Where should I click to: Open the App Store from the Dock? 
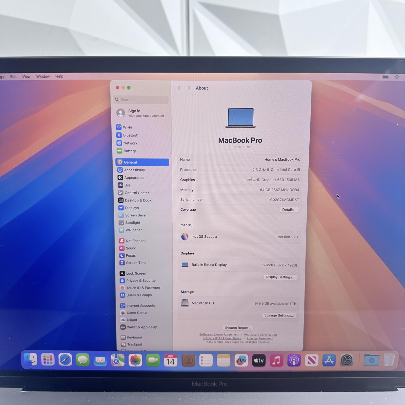(x=329, y=360)
